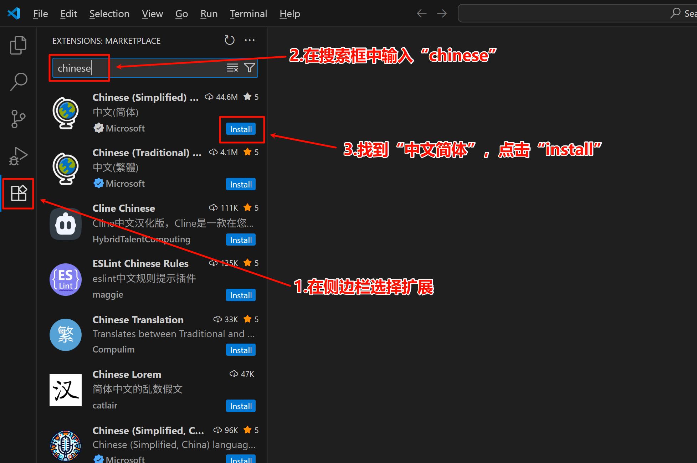The image size is (697, 463).
Task: Open the Selection menu
Action: click(109, 14)
